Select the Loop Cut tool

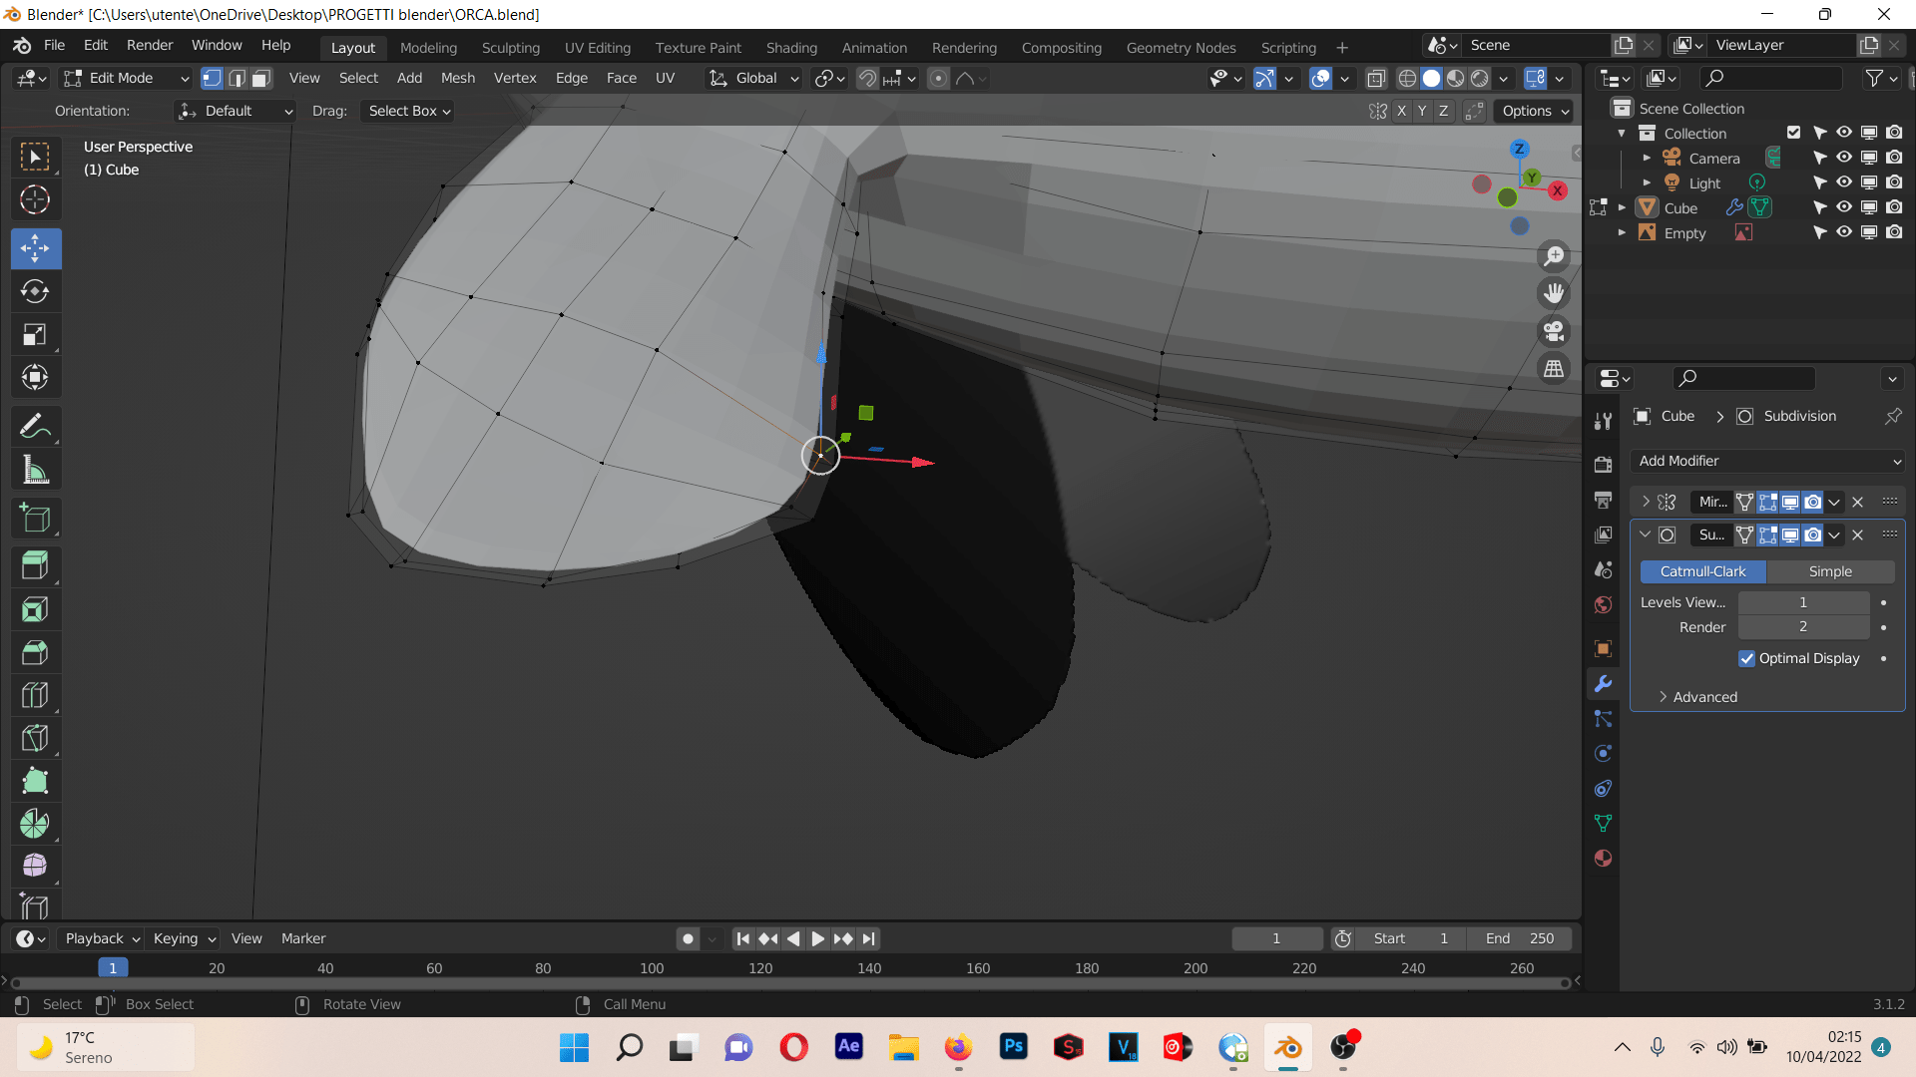[x=35, y=695]
